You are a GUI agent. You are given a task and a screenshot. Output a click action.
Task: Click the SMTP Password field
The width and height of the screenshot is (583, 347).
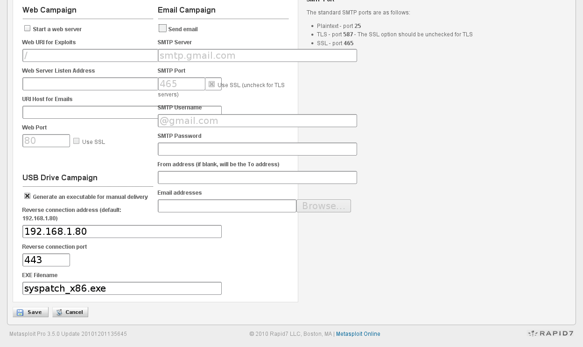257,149
